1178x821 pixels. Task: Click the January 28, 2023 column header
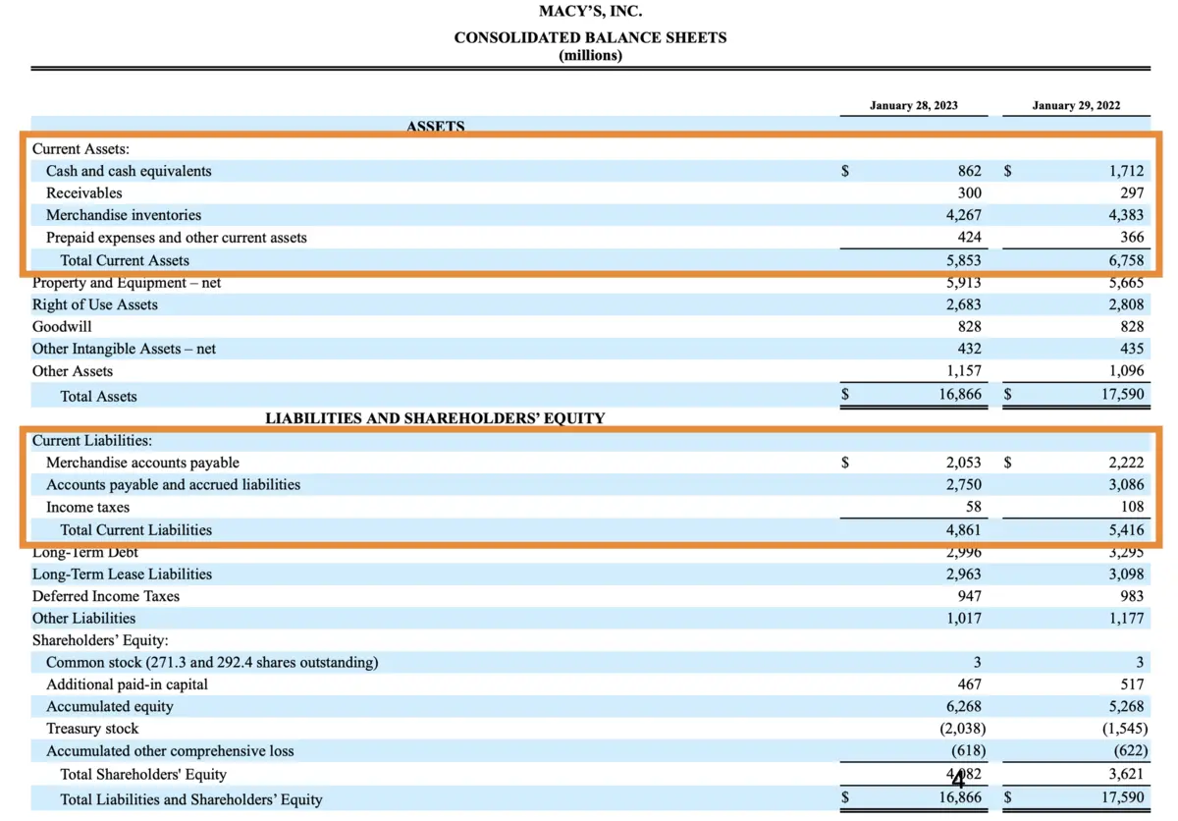tap(913, 105)
